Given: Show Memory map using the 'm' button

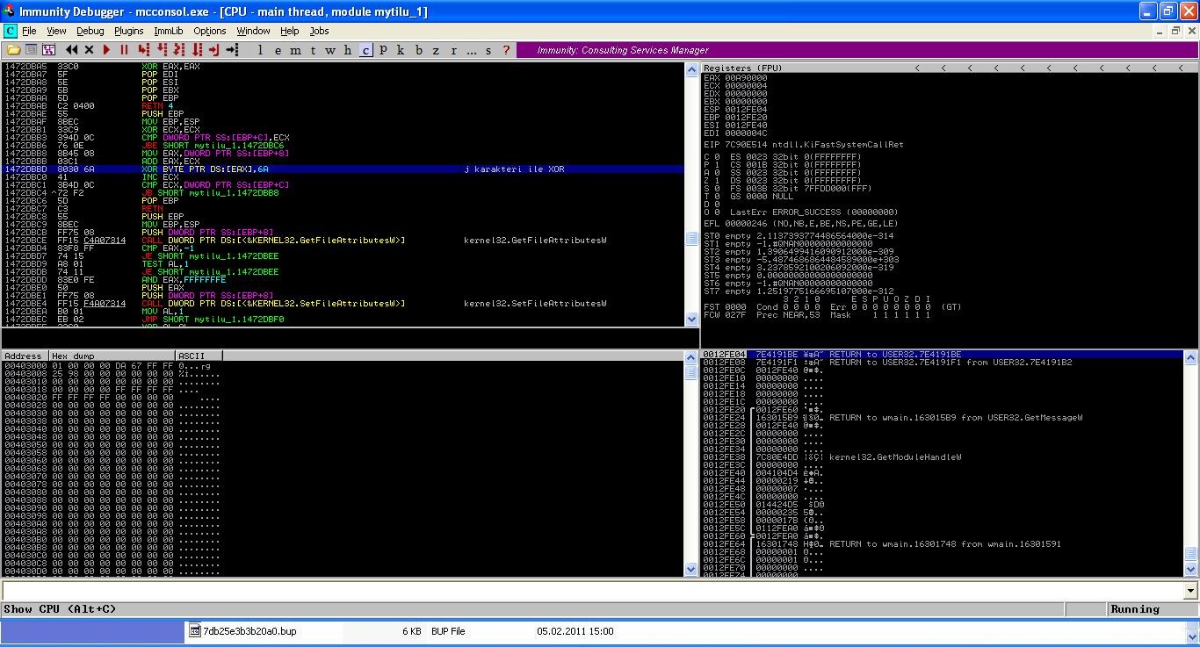Looking at the screenshot, I should [295, 50].
